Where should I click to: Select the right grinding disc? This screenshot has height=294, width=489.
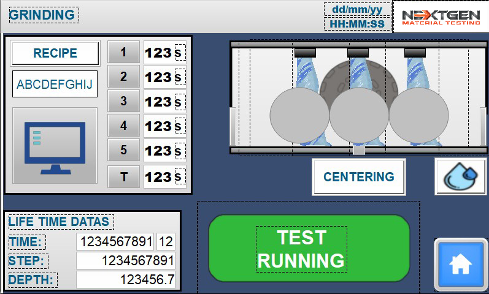[x=418, y=116]
